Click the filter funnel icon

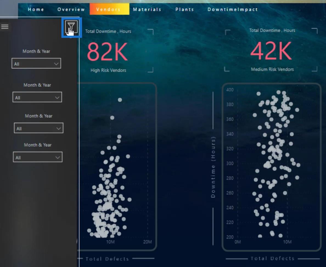tap(71, 27)
